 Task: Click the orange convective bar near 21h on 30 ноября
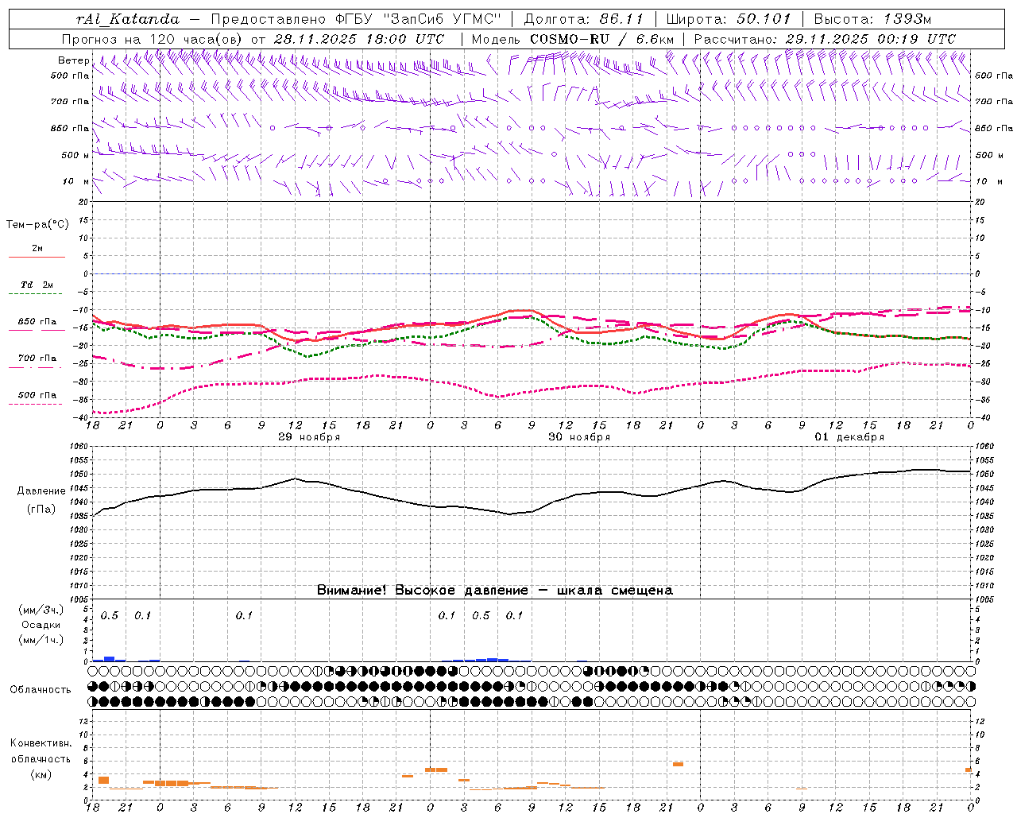coord(678,764)
